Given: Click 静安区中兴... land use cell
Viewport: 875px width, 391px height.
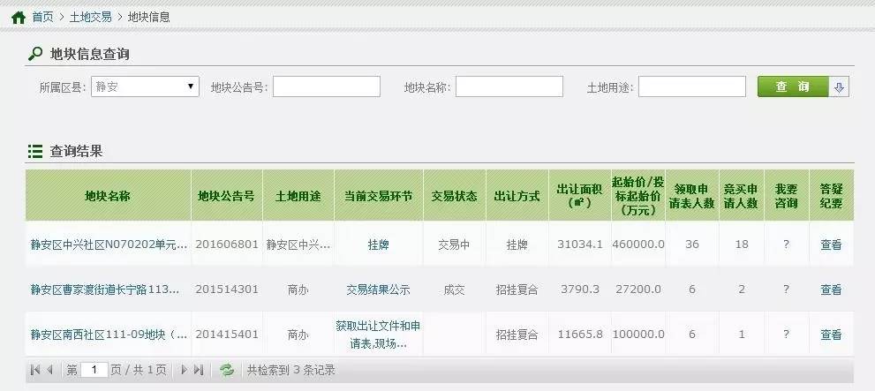Looking at the screenshot, I should [x=298, y=244].
